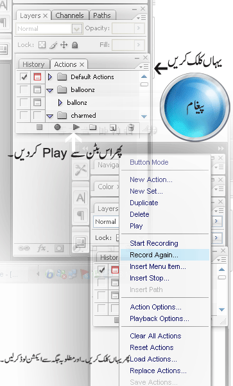
Task: Collapse the balloonz folder triangle
Action: (50, 90)
